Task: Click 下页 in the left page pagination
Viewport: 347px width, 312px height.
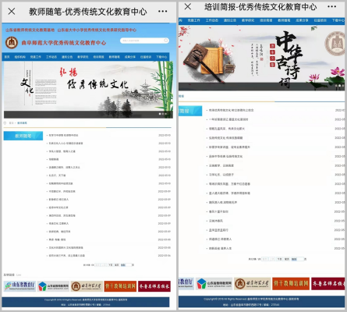Action: (x=111, y=265)
